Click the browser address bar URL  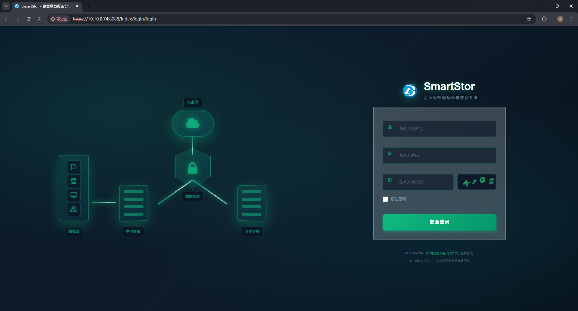114,19
